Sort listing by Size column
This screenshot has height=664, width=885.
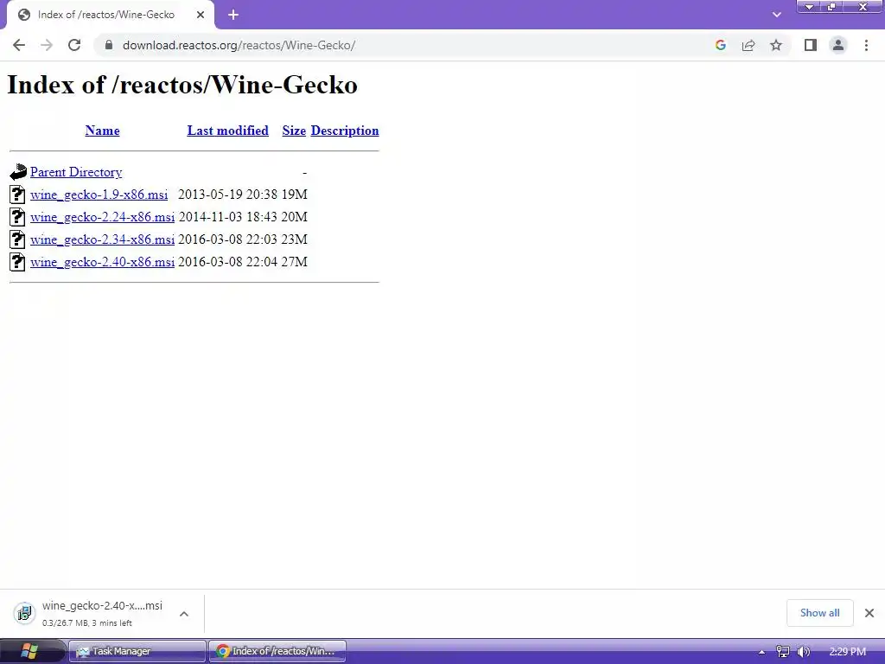[x=294, y=131]
